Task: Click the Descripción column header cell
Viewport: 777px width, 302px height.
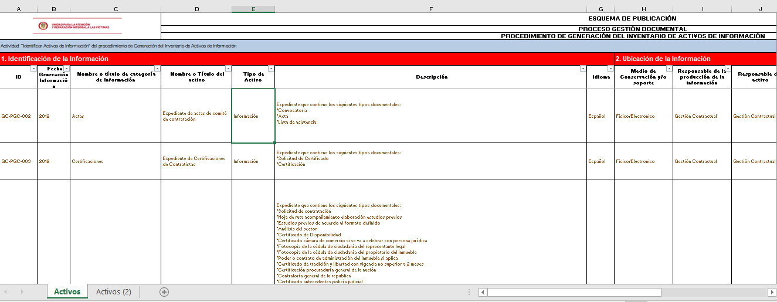Action: 430,77
